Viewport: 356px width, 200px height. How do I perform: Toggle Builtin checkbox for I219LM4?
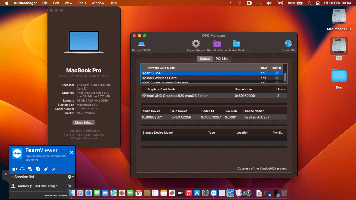click(277, 73)
